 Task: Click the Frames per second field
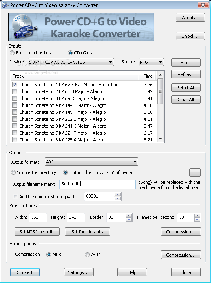click(186, 217)
